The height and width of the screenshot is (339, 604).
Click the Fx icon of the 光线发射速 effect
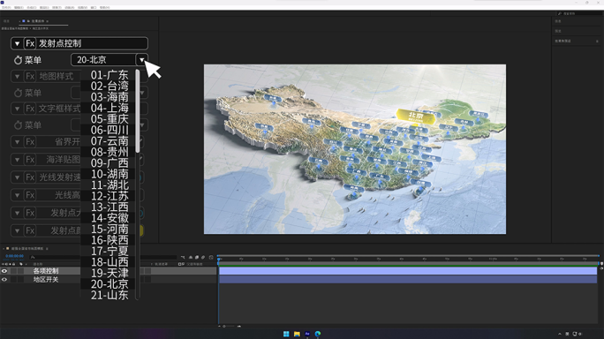pyautogui.click(x=30, y=177)
